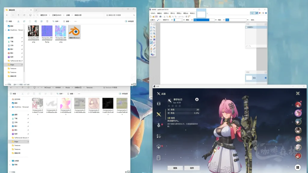
Task: Click the delete trash icon in Explorer toolbar
Action: point(47,21)
